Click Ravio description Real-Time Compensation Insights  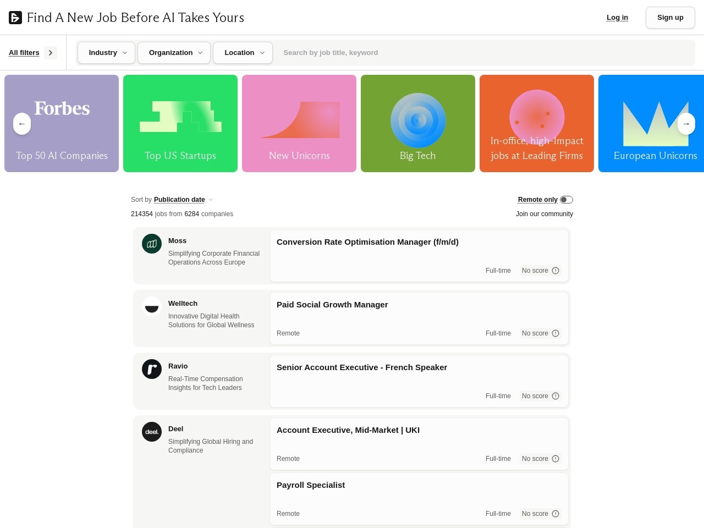tap(206, 383)
